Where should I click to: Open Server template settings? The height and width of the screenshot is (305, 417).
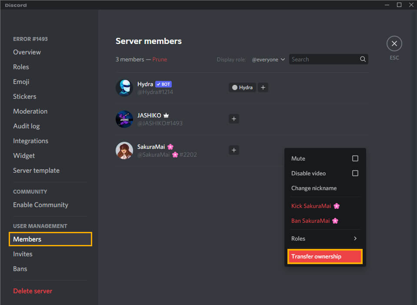click(x=36, y=171)
